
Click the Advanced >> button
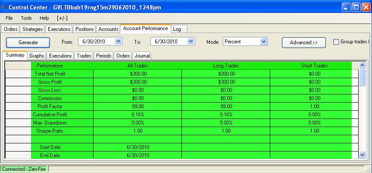(x=303, y=42)
